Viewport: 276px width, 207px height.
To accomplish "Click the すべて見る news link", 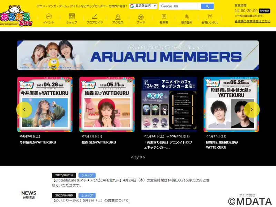I will (x=247, y=195).
